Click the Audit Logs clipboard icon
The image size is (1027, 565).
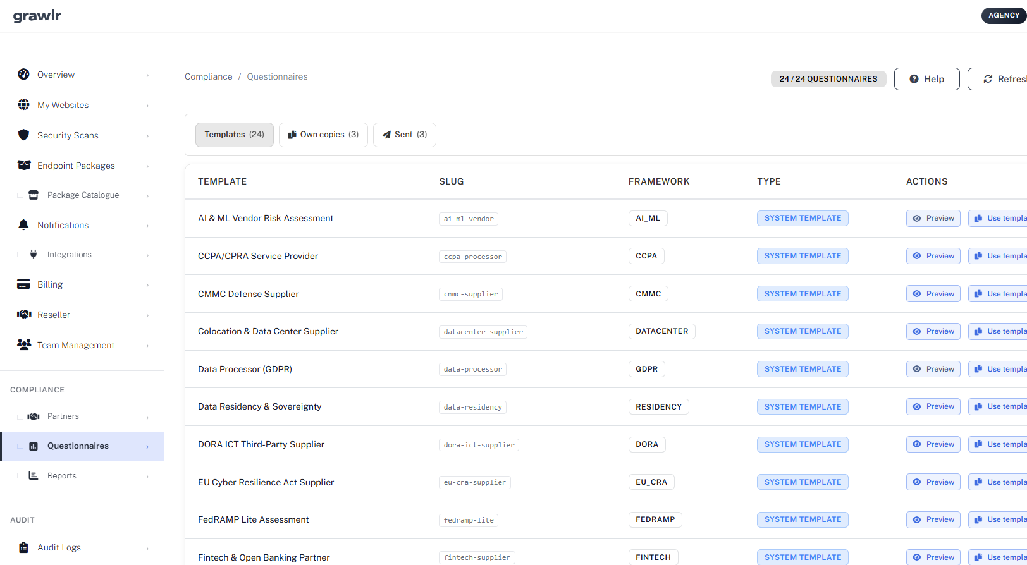23,547
